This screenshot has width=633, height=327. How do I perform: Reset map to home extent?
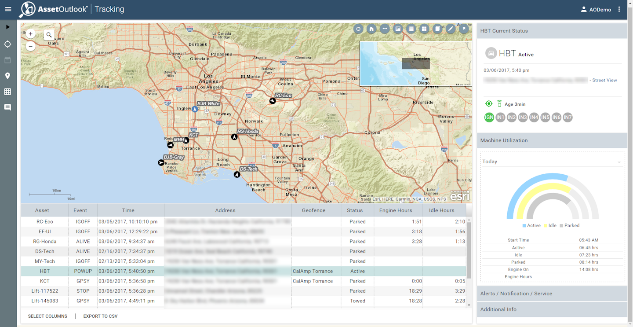[371, 29]
